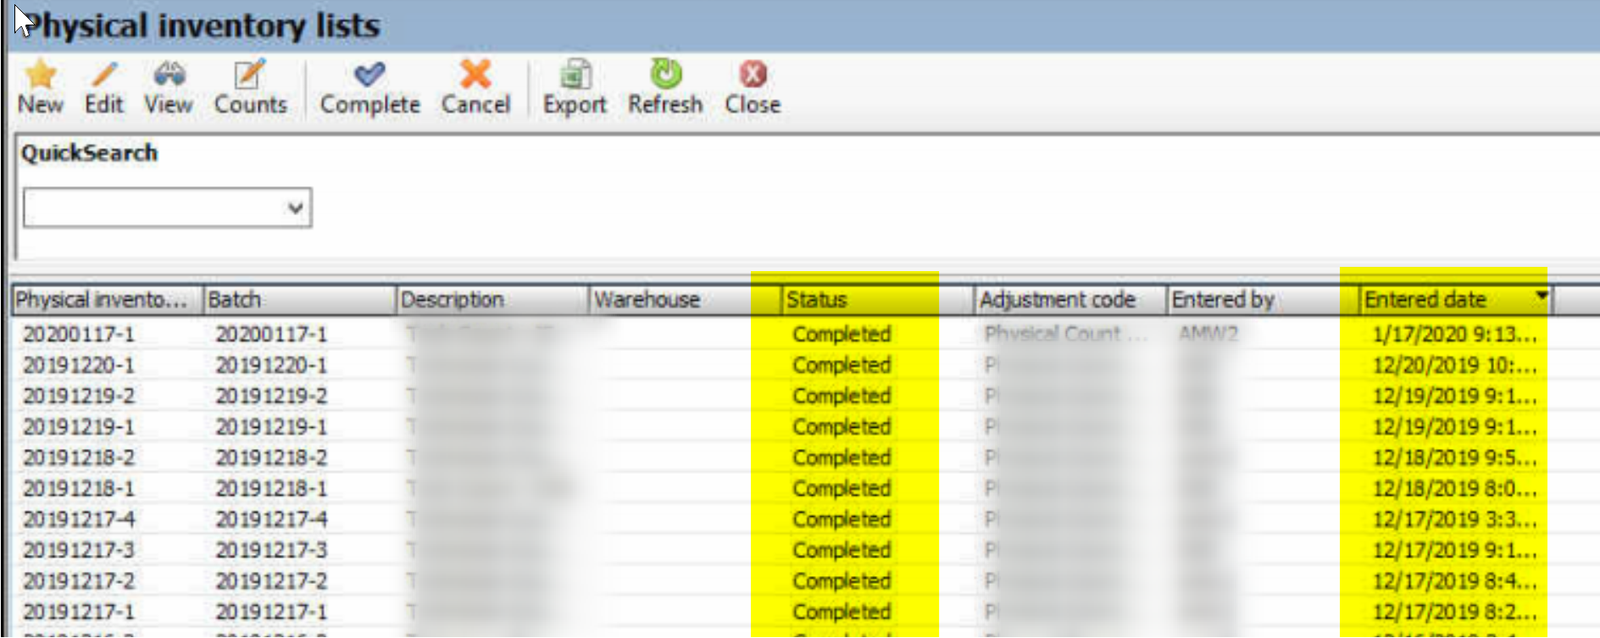Click the red Close icon
The image size is (1600, 638).
pos(753,75)
